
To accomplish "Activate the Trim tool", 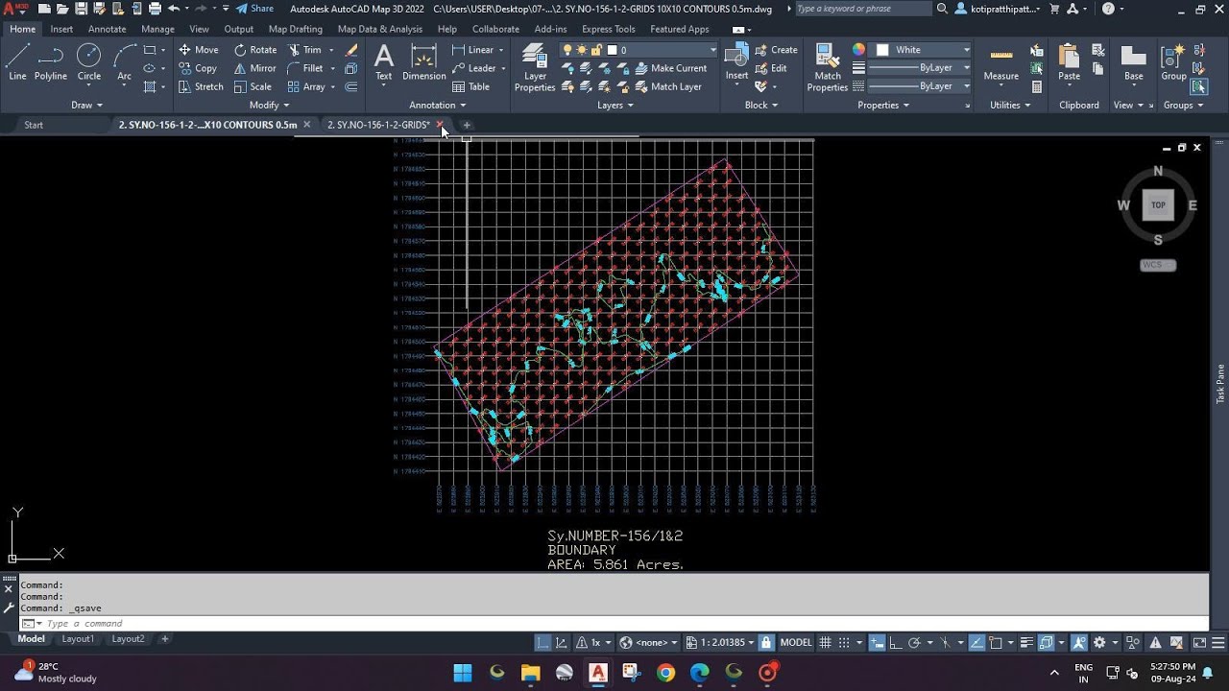I will tap(305, 50).
